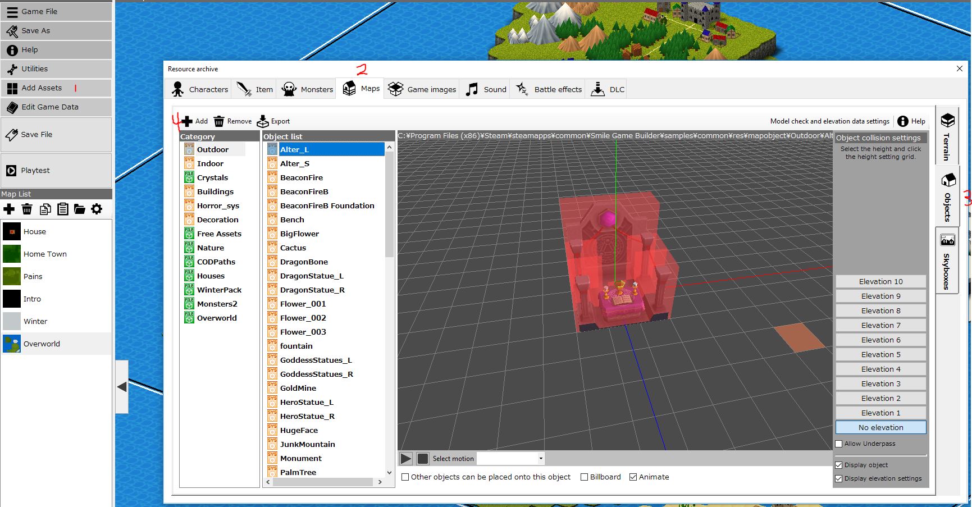
Task: Toggle Other objects can be placed checkbox
Action: coord(405,477)
